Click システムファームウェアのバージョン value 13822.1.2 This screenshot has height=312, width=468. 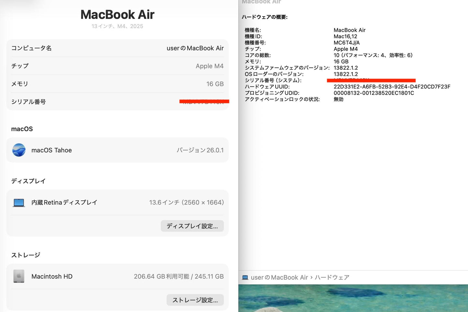[346, 68]
